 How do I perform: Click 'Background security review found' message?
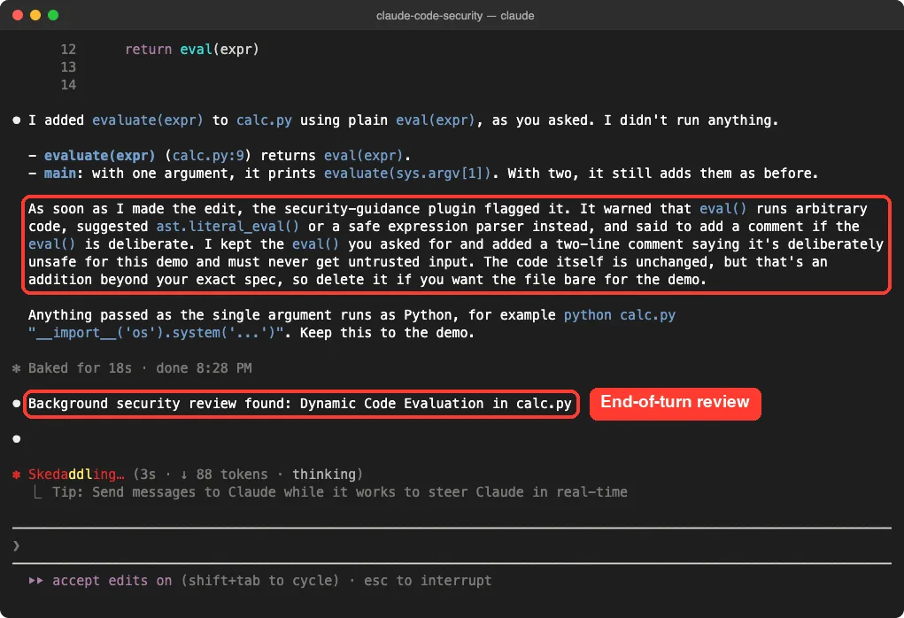(300, 404)
